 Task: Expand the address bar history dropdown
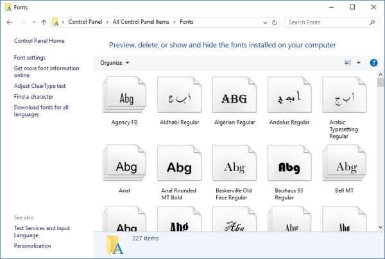(x=265, y=22)
